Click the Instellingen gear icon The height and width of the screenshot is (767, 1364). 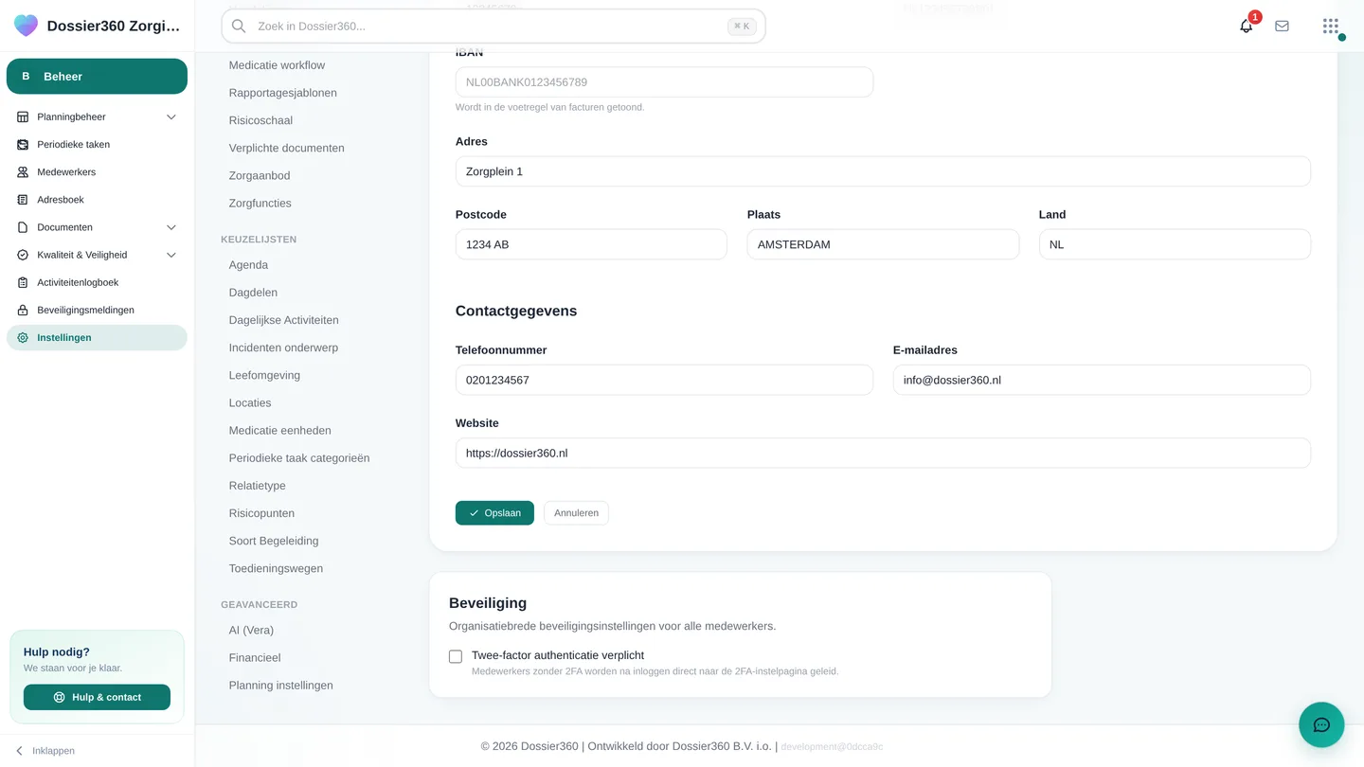pos(23,337)
